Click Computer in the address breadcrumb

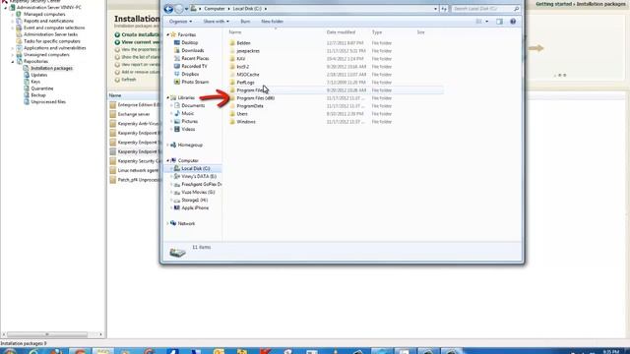(x=215, y=9)
